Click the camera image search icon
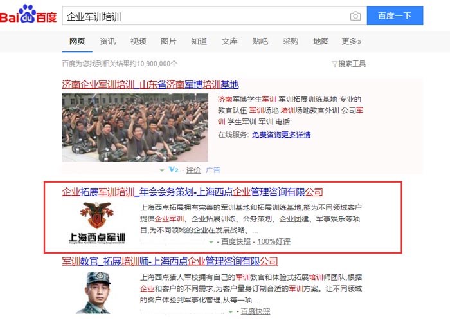The image size is (450, 325). point(355,16)
